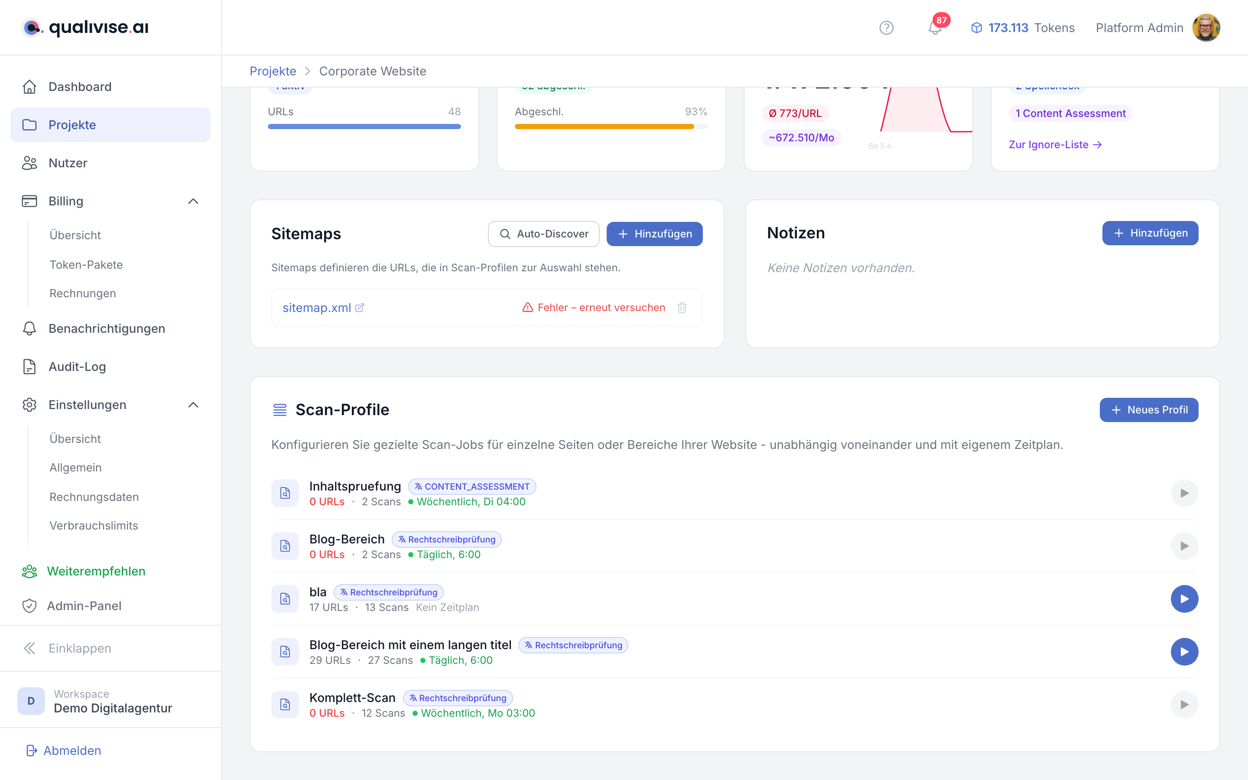Open the notifications bell with 87 badge
The width and height of the screenshot is (1248, 780).
point(936,27)
